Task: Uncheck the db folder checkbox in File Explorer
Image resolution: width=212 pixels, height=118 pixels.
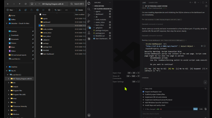Action: click(39, 25)
